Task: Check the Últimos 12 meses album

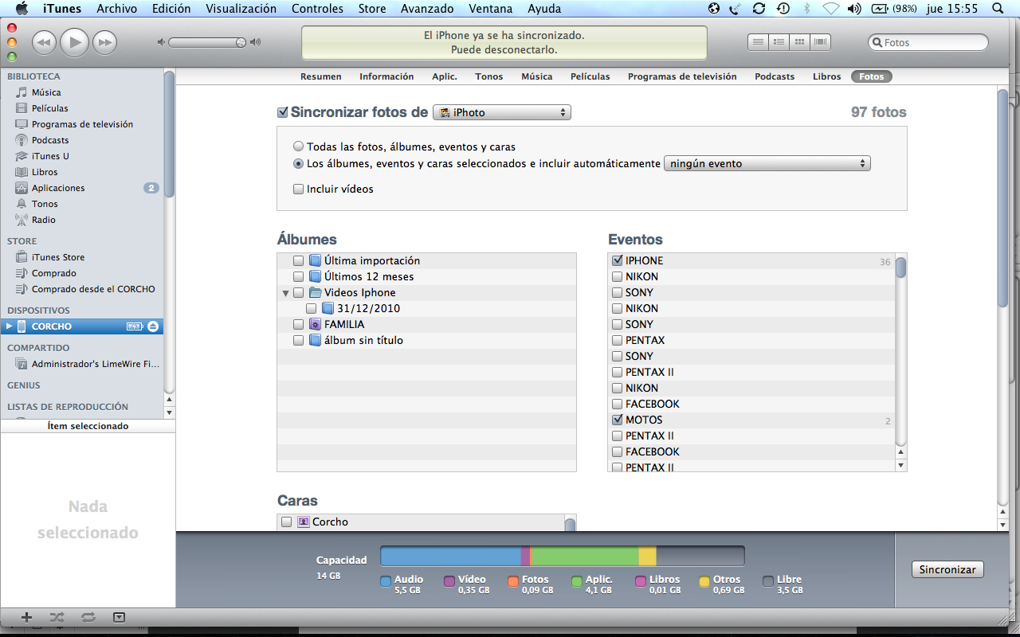Action: (298, 277)
